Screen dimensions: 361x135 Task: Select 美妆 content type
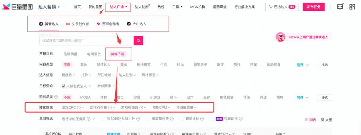coord(84,65)
